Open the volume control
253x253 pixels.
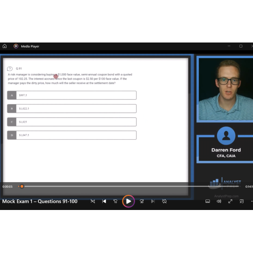[219, 201]
